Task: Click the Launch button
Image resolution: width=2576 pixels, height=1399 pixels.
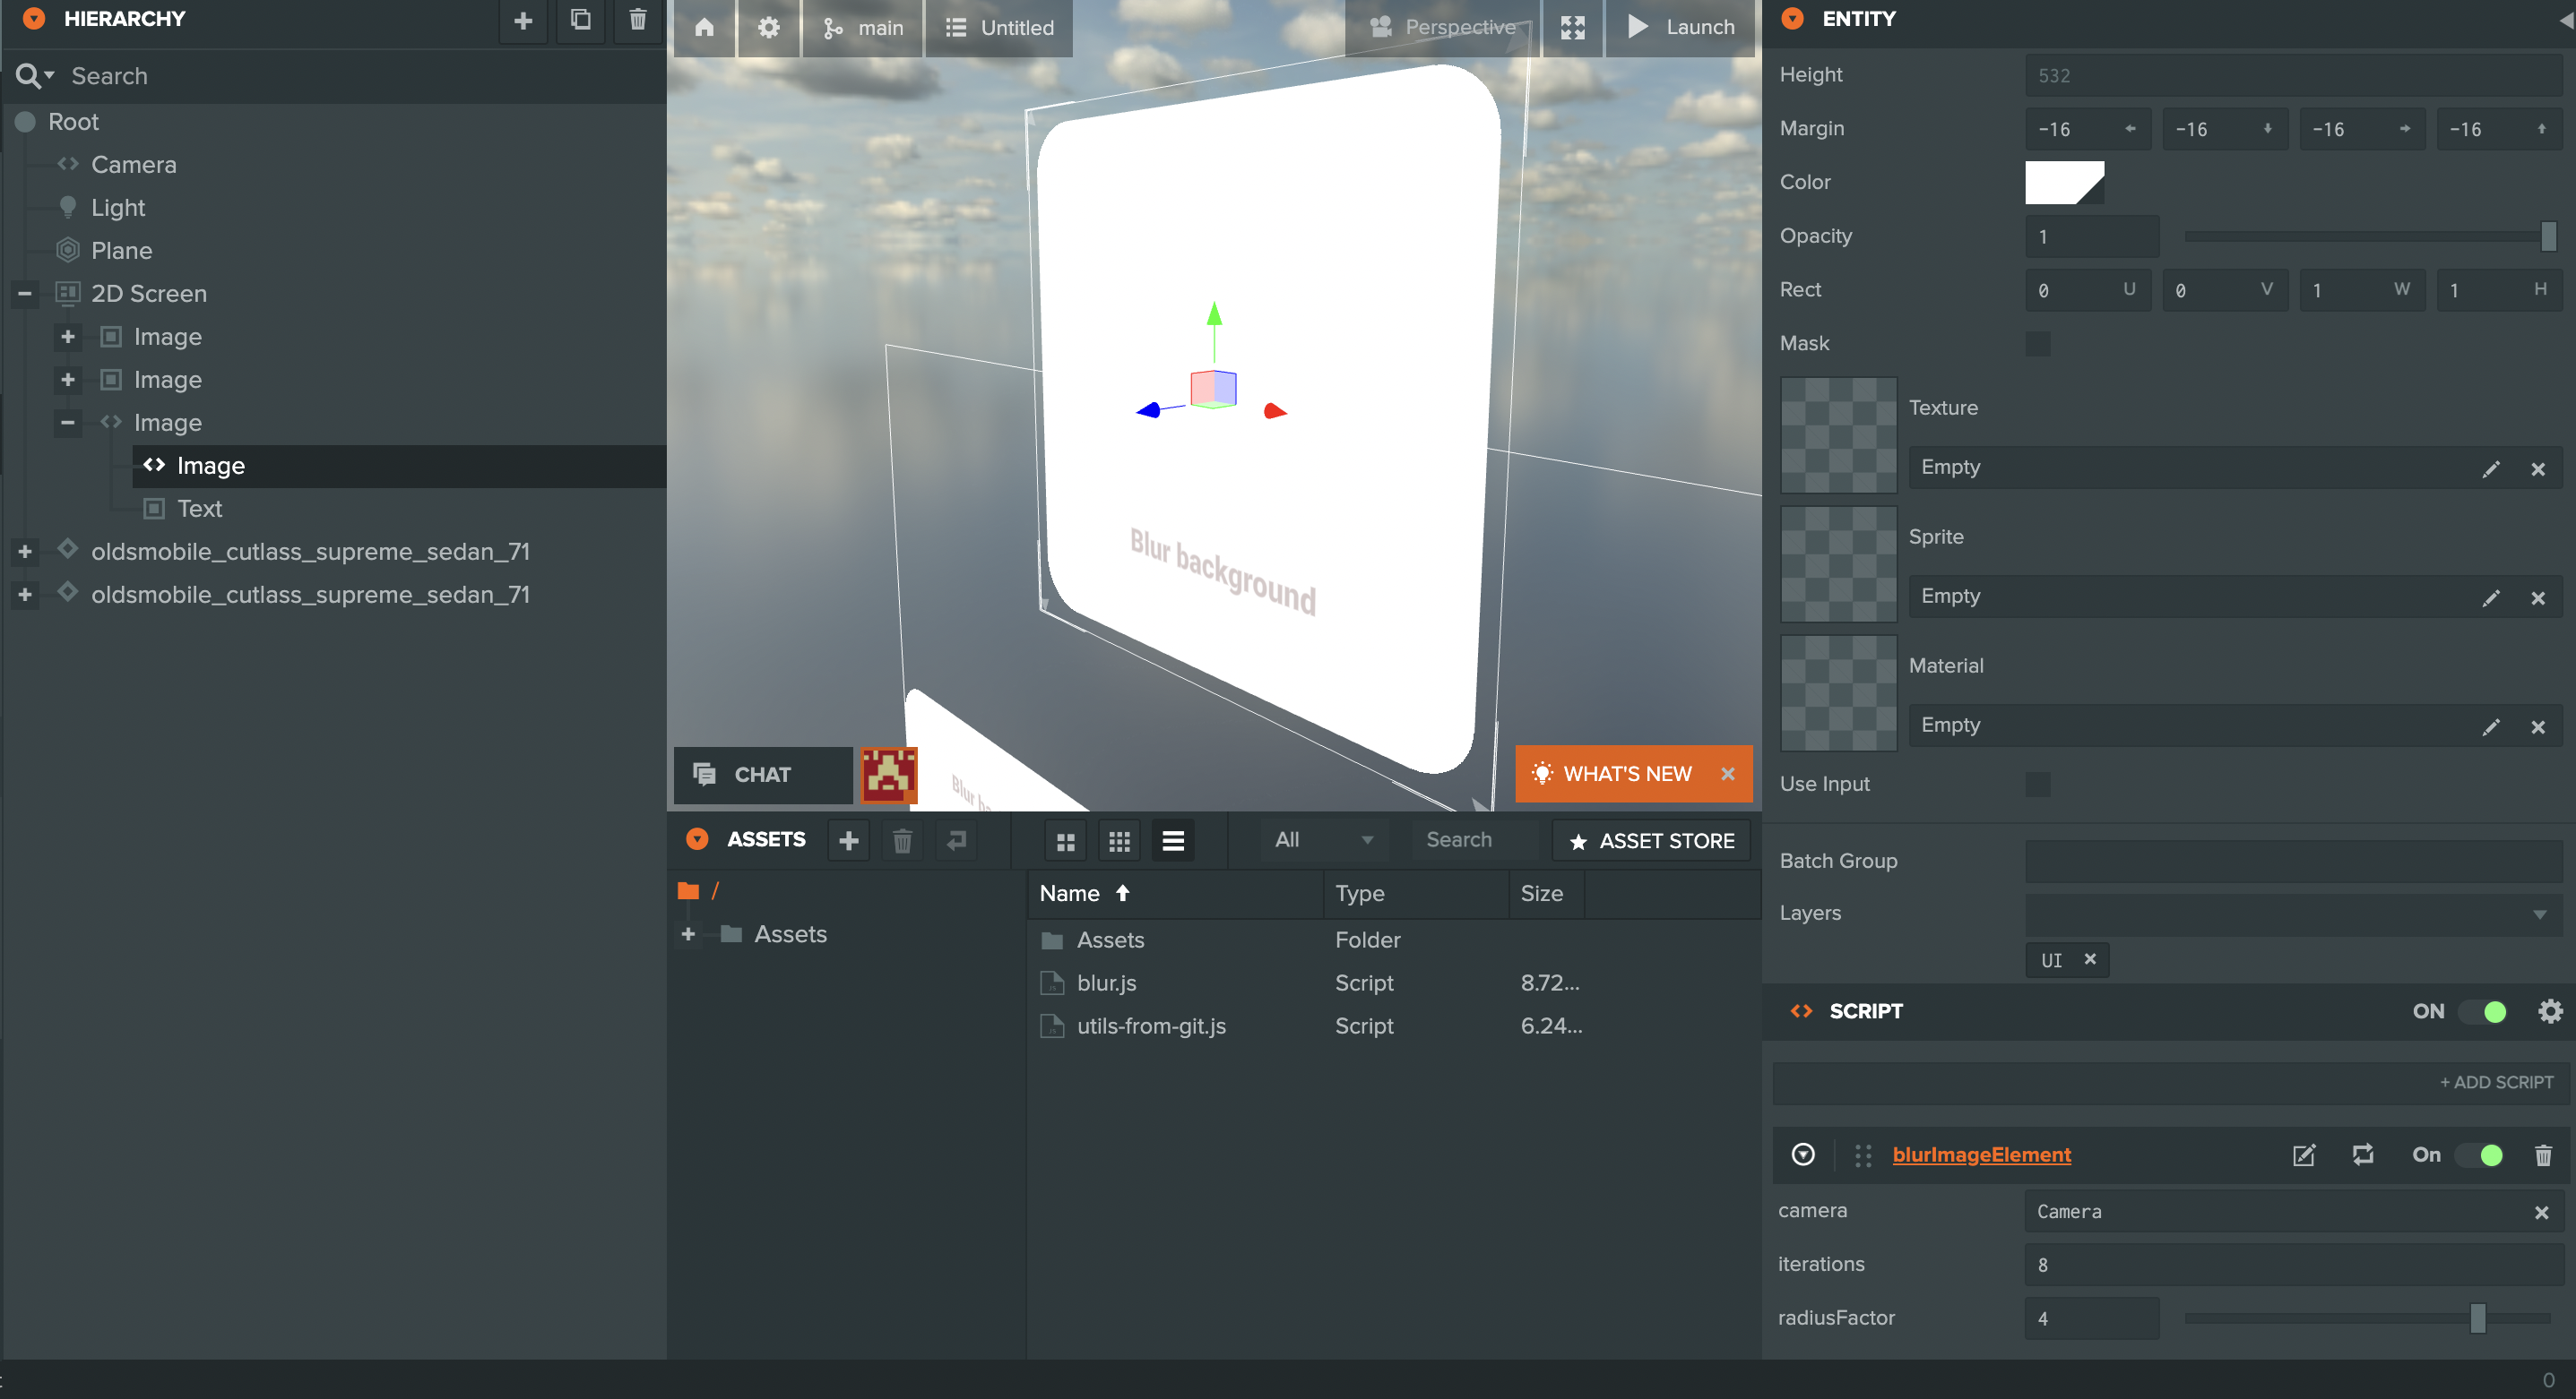Action: 1681,27
